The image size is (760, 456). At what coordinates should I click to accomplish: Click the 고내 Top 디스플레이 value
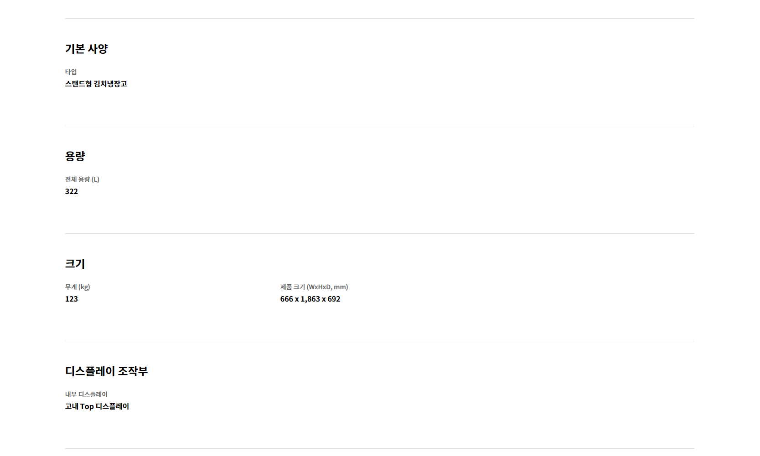coord(97,406)
